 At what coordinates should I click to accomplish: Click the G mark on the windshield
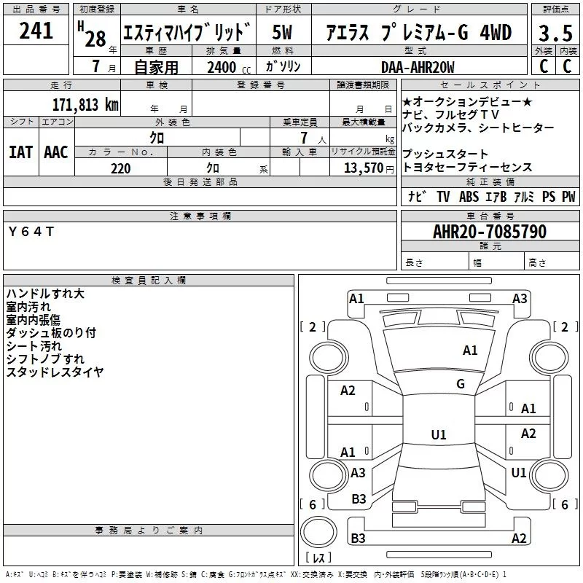460,384
